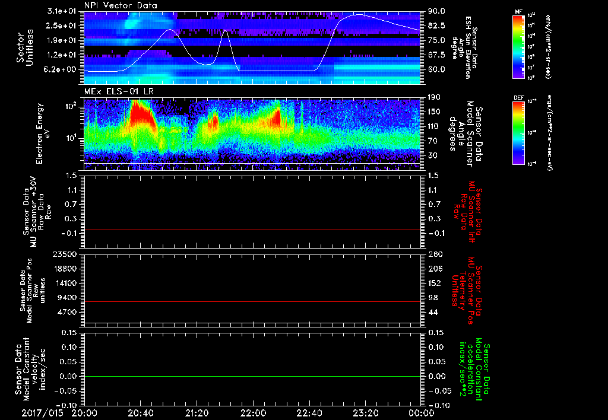Click the Model Scanner Pos Raw label

point(33,291)
